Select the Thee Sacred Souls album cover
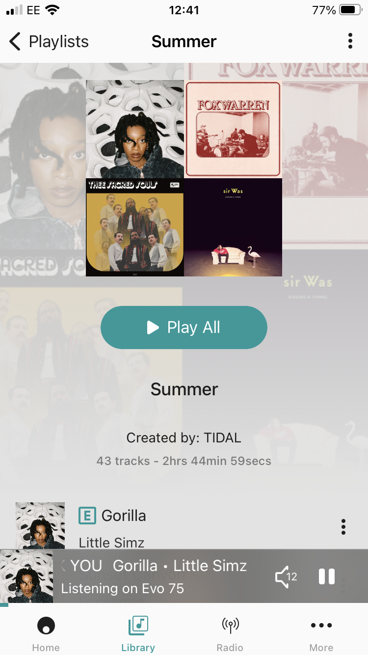 pyautogui.click(x=135, y=227)
